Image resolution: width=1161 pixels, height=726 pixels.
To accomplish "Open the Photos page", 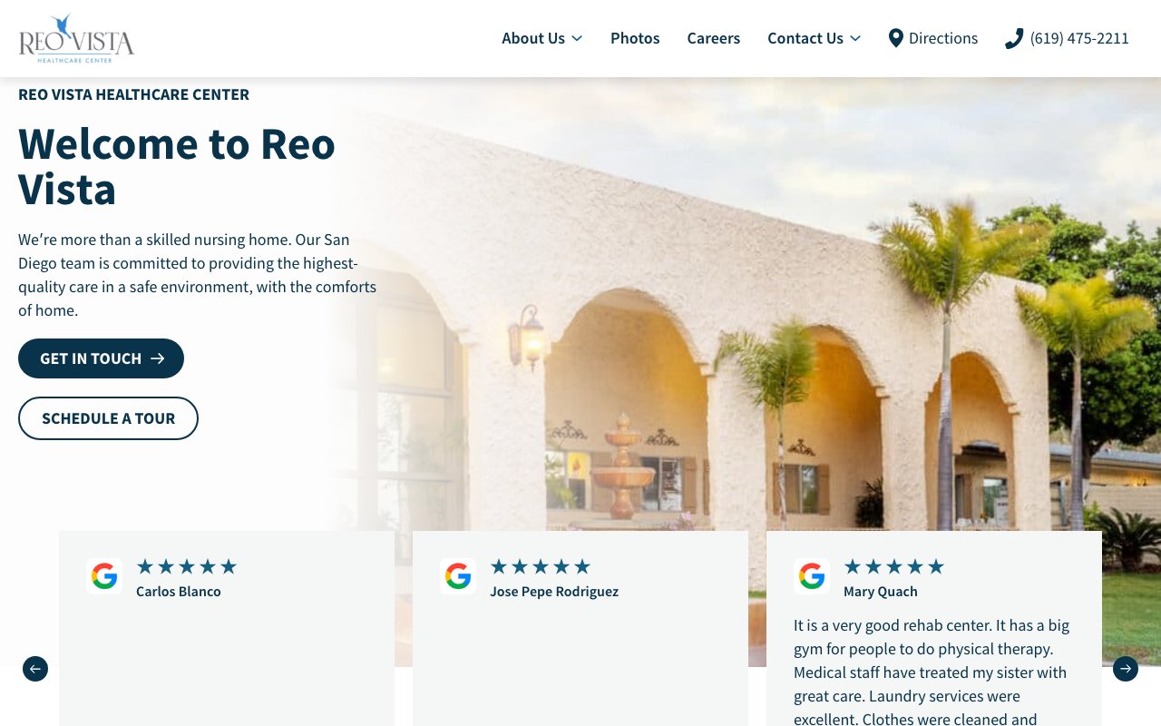I will click(x=635, y=38).
